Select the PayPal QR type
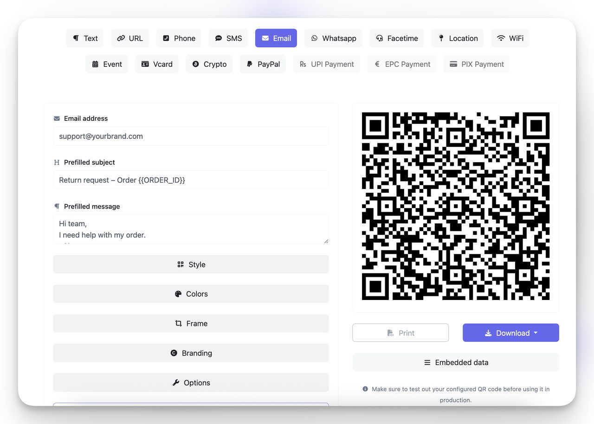594x424 pixels. [x=263, y=64]
